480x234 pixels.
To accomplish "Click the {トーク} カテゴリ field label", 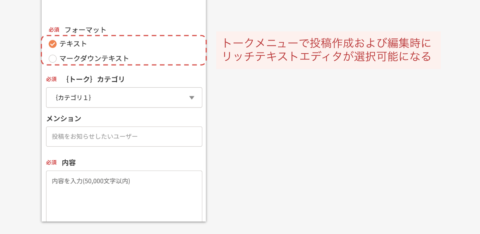I will pyautogui.click(x=95, y=79).
